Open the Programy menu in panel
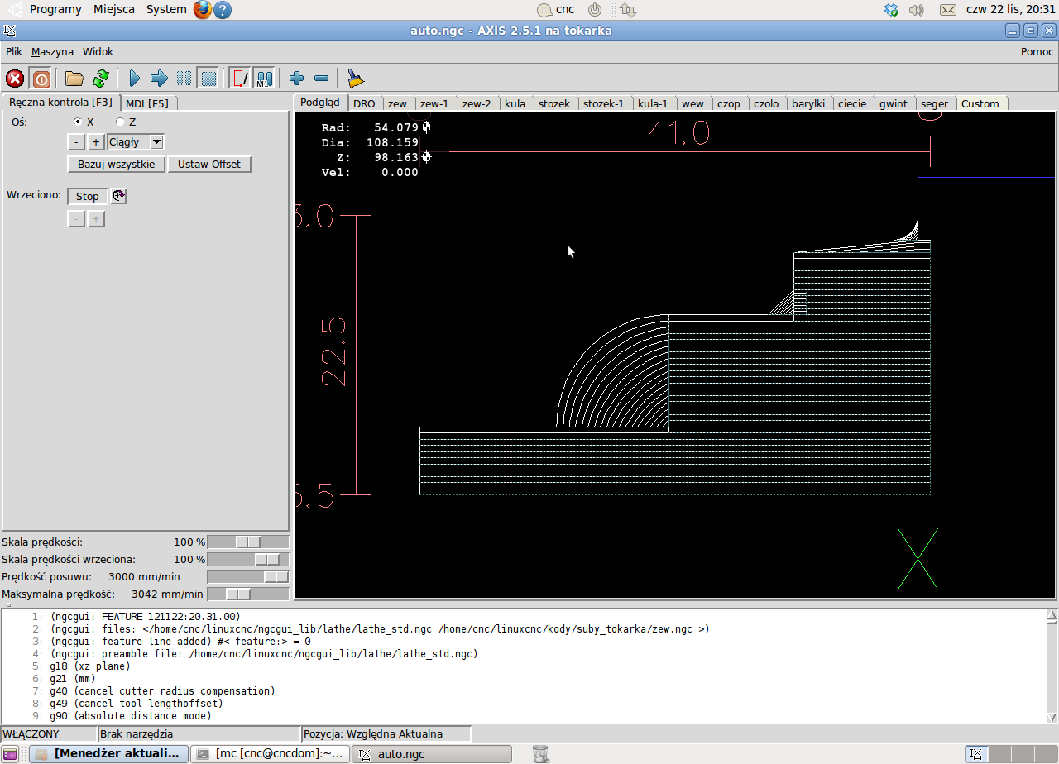 55,10
